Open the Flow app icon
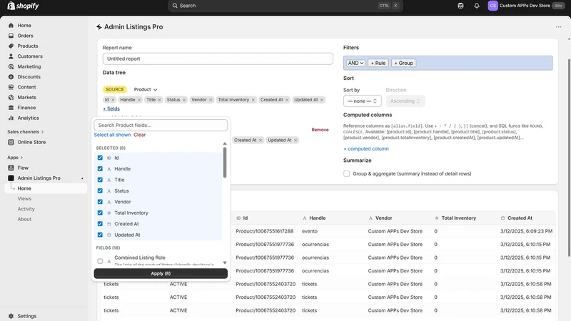 [11, 168]
